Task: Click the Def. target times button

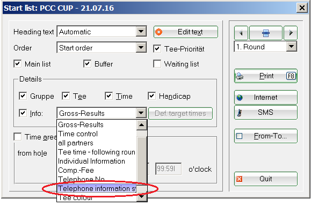Action: (x=180, y=114)
